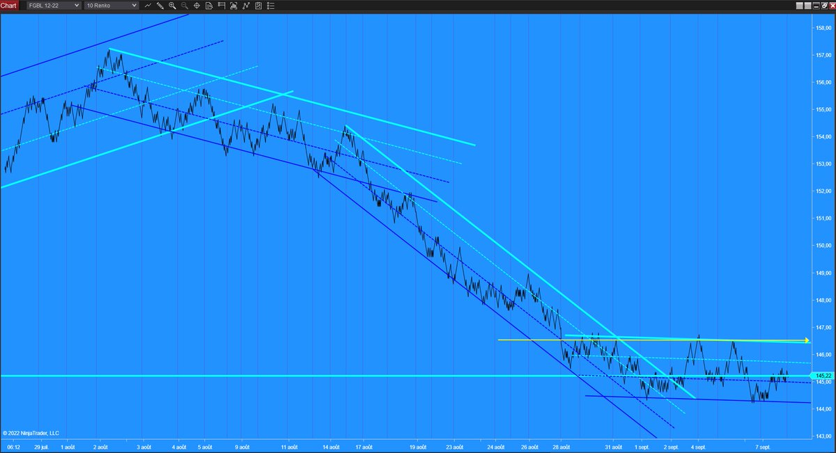This screenshot has width=836, height=453.
Task: Click the 153,00 price axis label
Action: (x=823, y=164)
